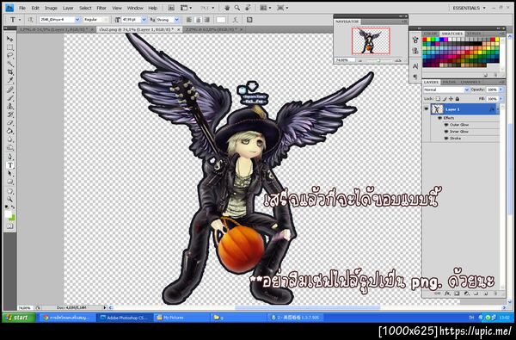This screenshot has width=516, height=340.
Task: Open the File menu
Action: pos(22,8)
